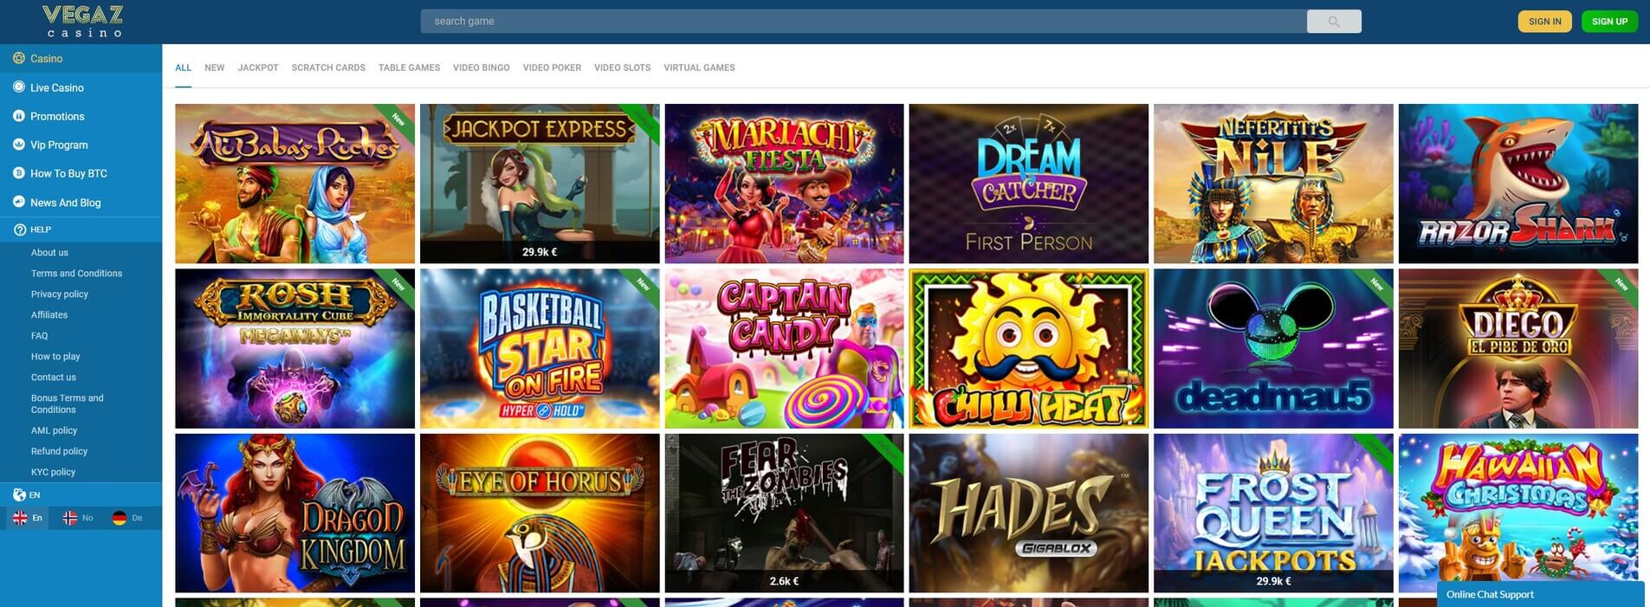Launch Dream Catcher First Person game
The width and height of the screenshot is (1650, 607).
point(1029,184)
